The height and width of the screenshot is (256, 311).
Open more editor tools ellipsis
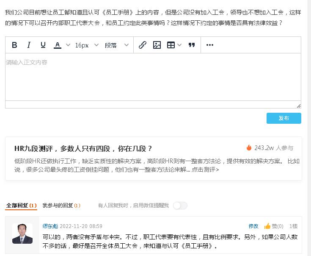[210, 45]
